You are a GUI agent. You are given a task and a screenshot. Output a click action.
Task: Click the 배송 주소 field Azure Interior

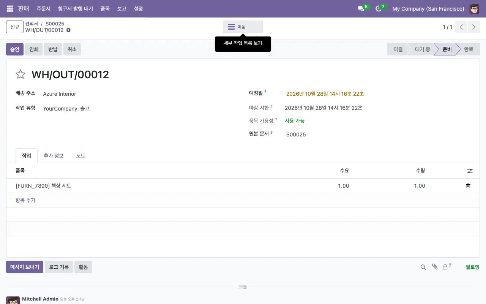(140, 94)
